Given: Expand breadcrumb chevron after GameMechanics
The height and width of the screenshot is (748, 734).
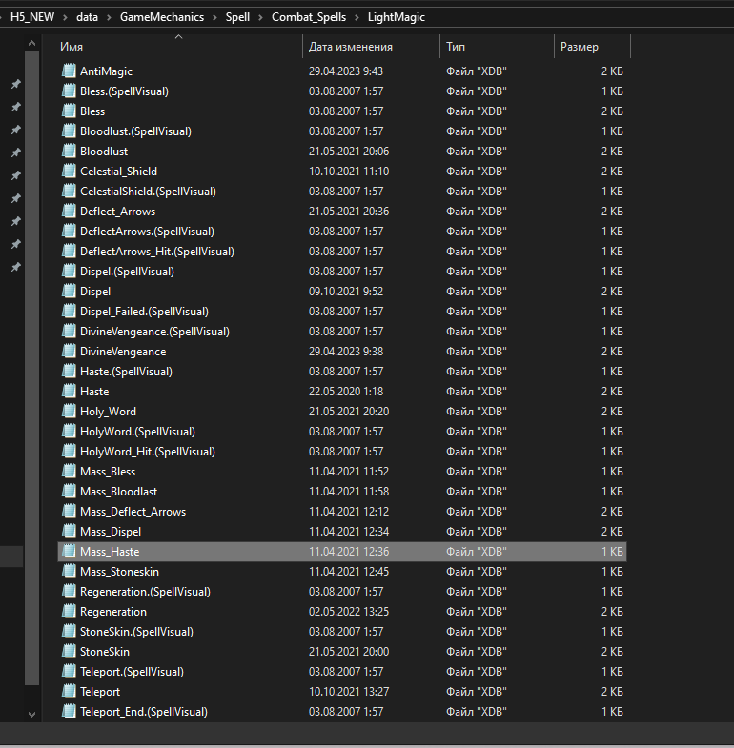Looking at the screenshot, I should pyautogui.click(x=214, y=18).
